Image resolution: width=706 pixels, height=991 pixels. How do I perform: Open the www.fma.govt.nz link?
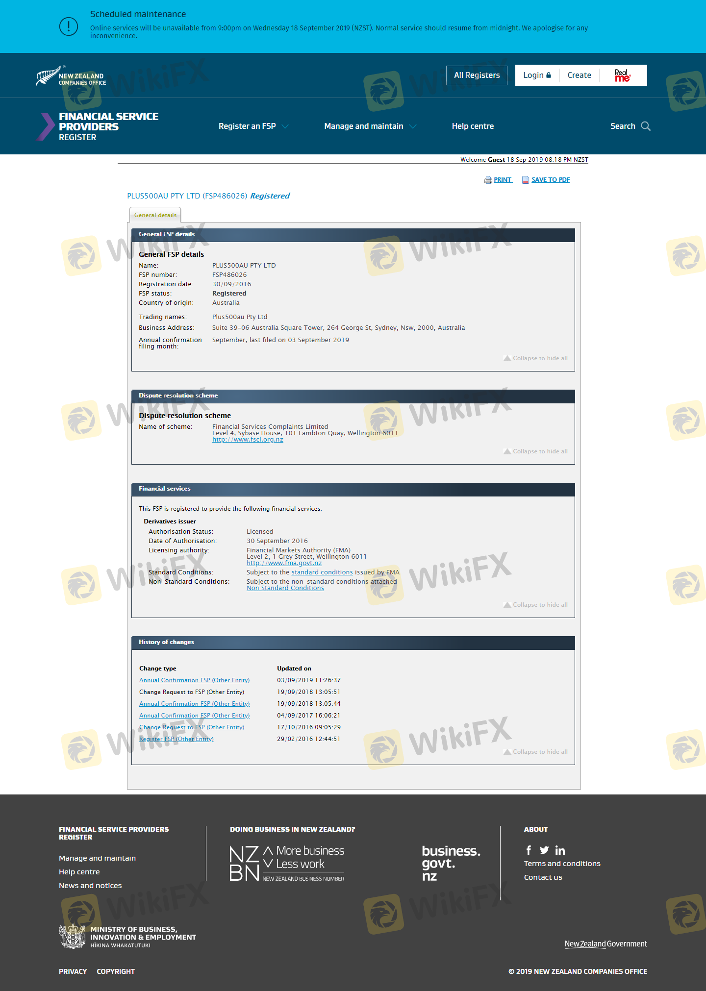tap(284, 563)
